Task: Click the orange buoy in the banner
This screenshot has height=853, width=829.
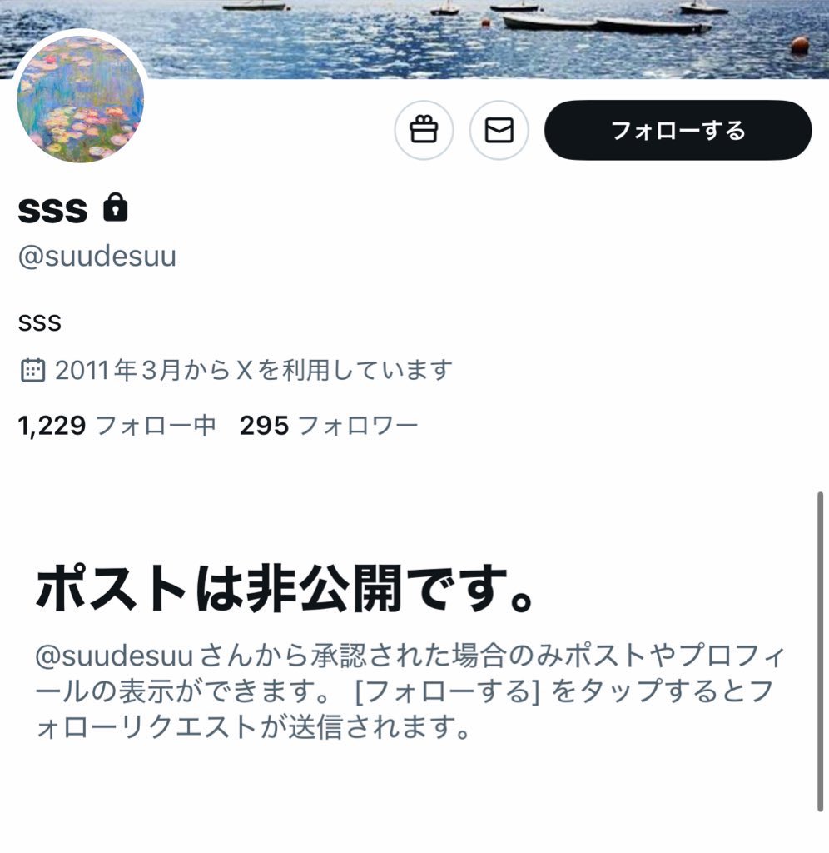Action: point(800,45)
